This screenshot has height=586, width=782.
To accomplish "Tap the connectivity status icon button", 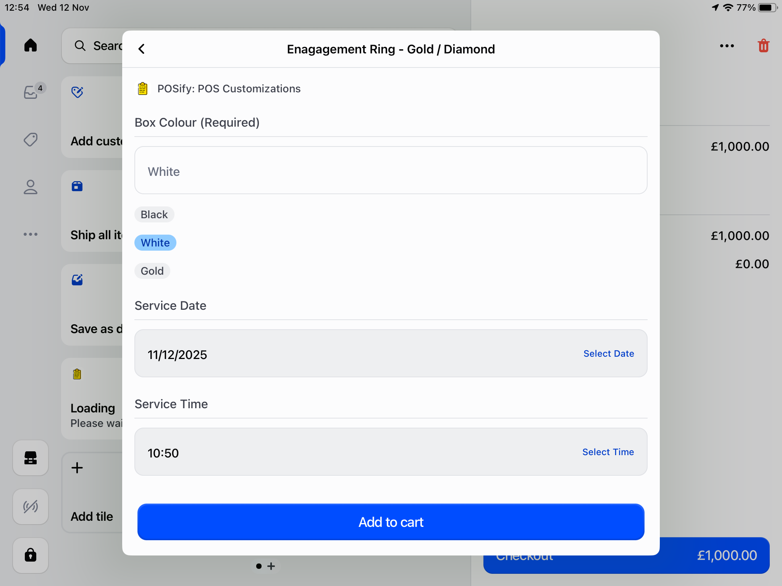I will pyautogui.click(x=31, y=507).
